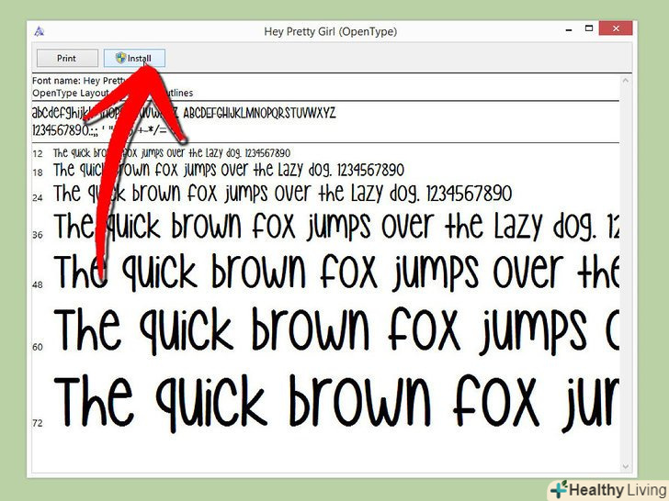
Task: Click the 18 point size label
Action: 38,173
